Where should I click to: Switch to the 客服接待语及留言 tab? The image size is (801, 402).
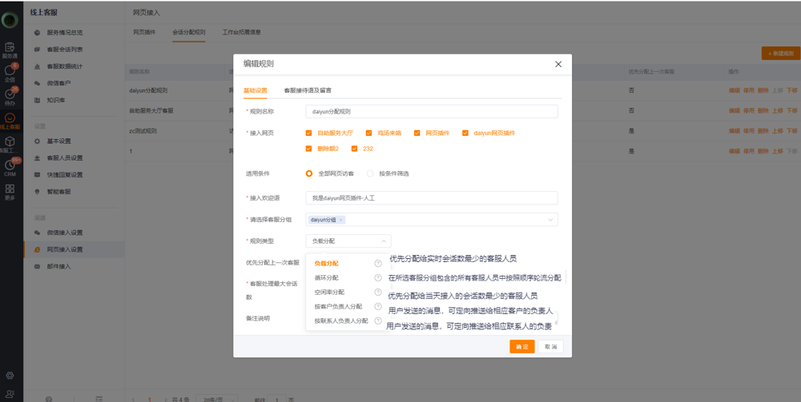point(308,90)
